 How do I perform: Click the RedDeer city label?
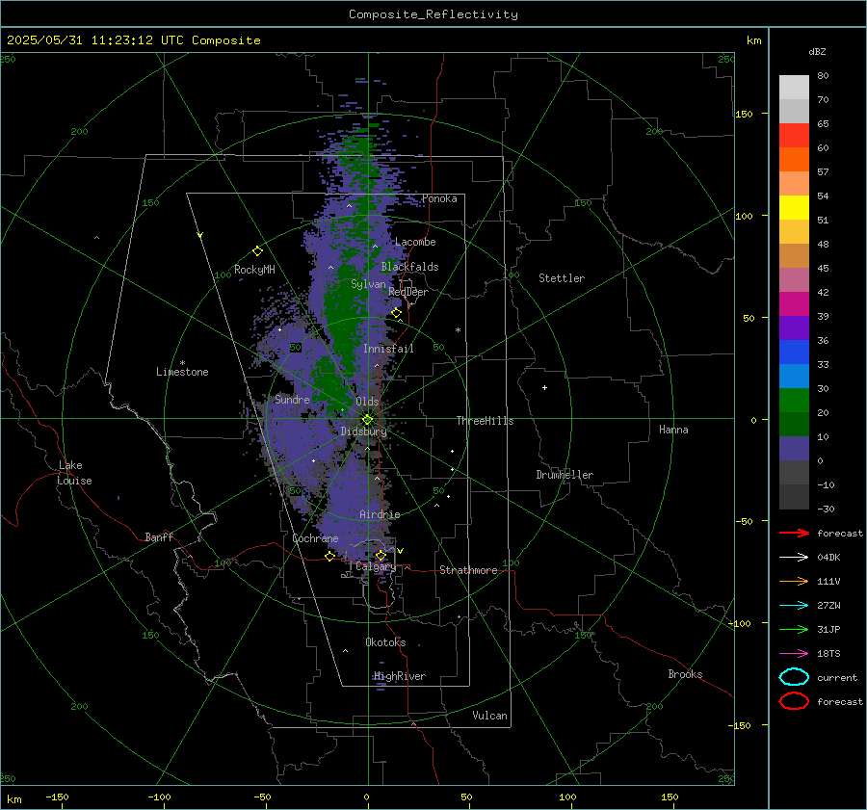[408, 292]
